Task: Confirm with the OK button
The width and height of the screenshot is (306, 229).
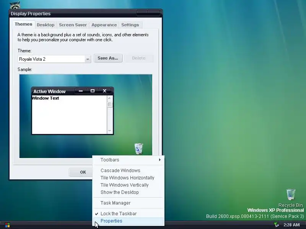Action: pos(81,172)
